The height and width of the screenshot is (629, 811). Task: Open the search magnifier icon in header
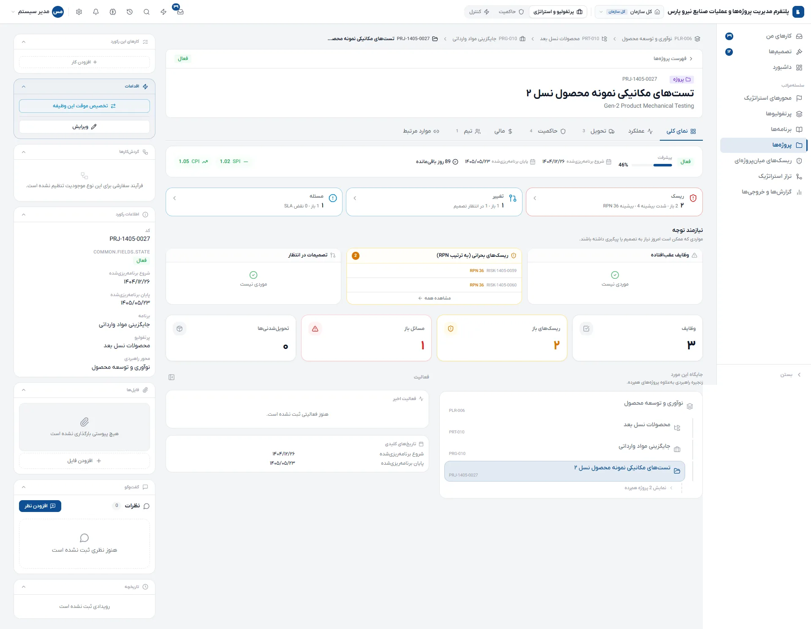click(x=147, y=12)
